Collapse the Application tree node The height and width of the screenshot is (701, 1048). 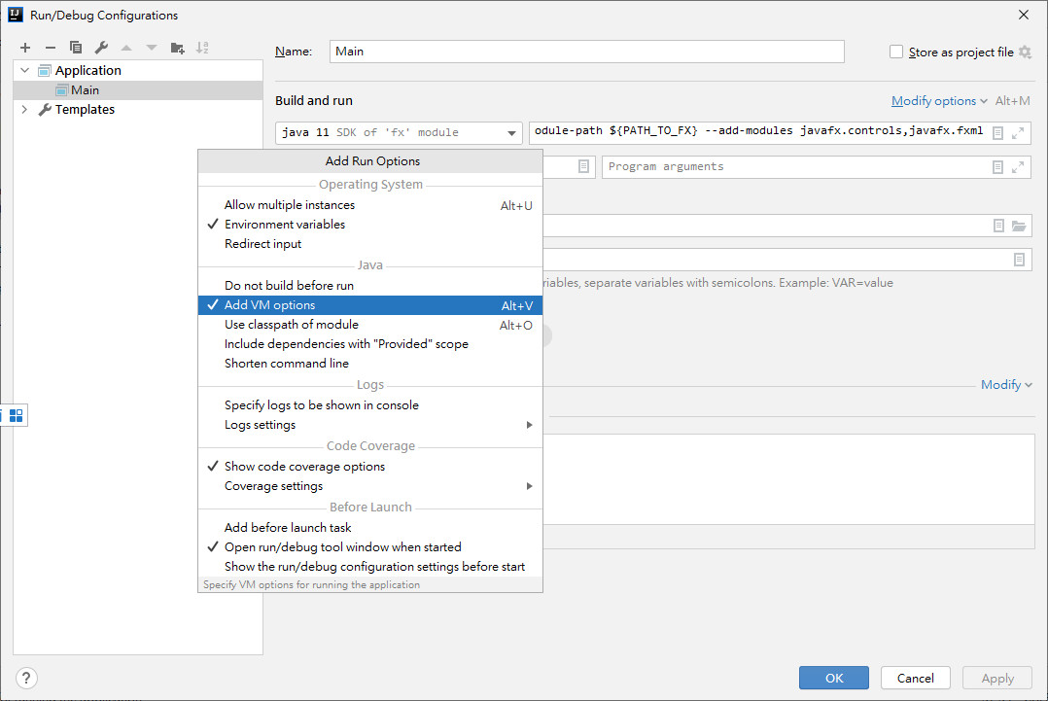tap(24, 71)
